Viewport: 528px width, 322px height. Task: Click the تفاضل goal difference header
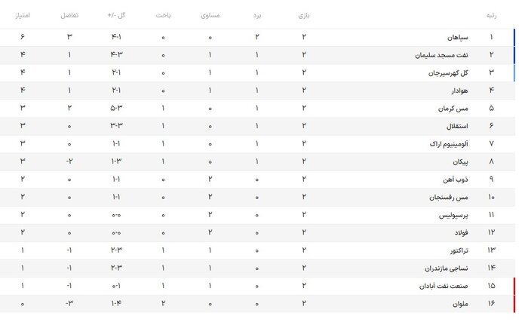tap(69, 15)
